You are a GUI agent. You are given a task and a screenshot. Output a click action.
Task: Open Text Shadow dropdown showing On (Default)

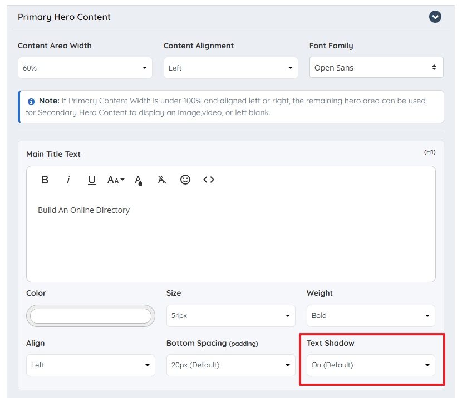[x=371, y=365]
